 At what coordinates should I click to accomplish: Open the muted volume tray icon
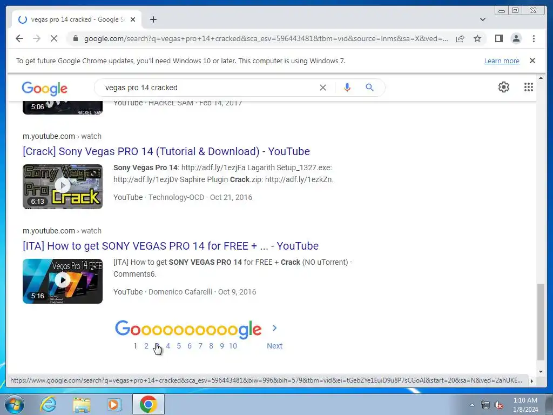[x=498, y=405]
